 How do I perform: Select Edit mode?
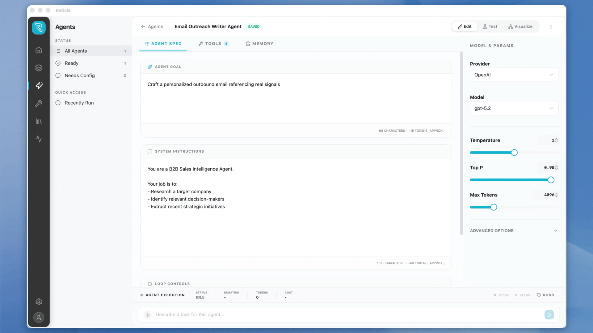(x=465, y=27)
